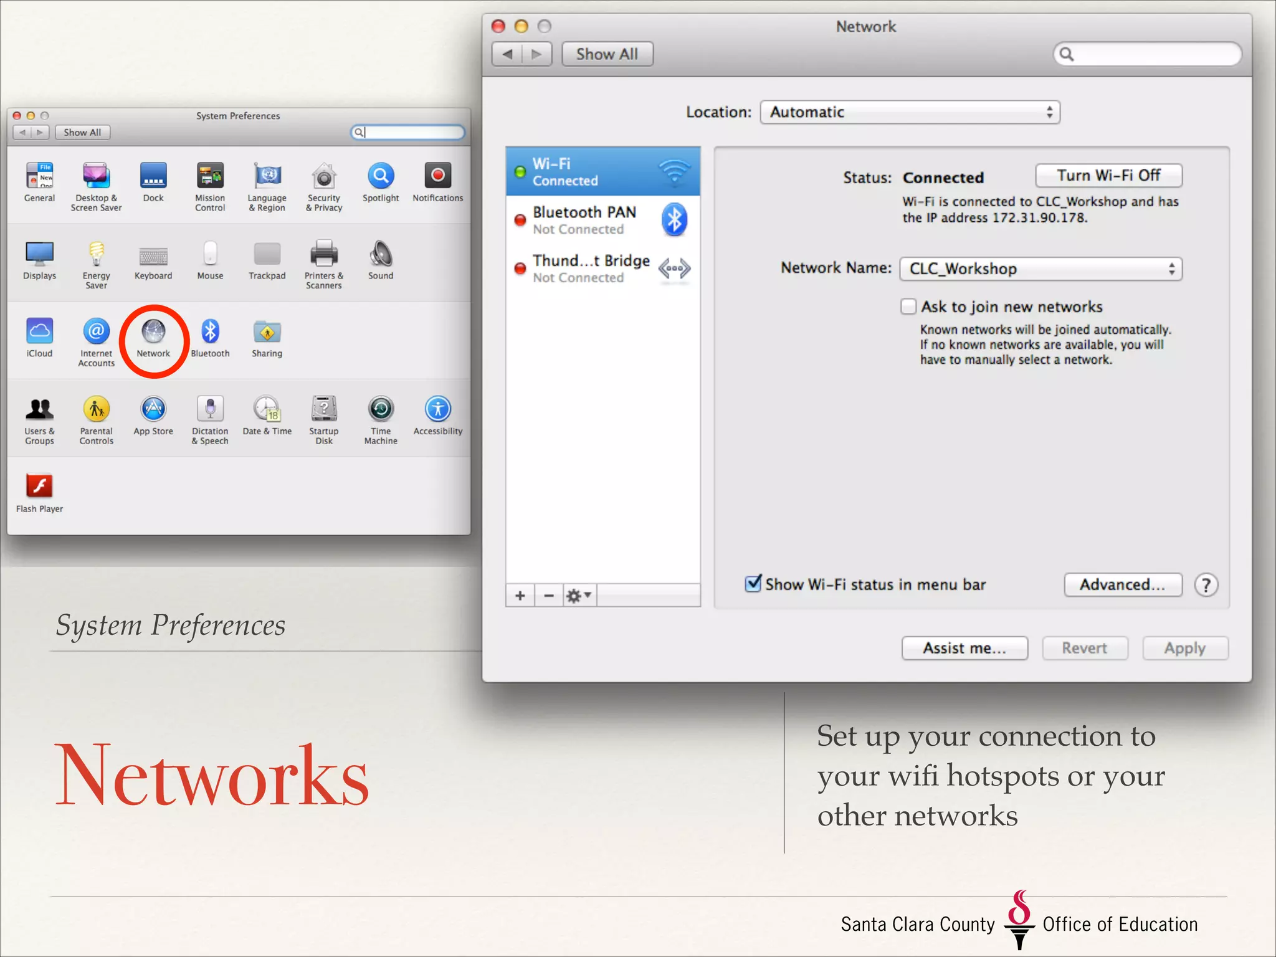Select Thunderbolt Bridge service in list
Image resolution: width=1276 pixels, height=957 pixels.
click(x=603, y=269)
